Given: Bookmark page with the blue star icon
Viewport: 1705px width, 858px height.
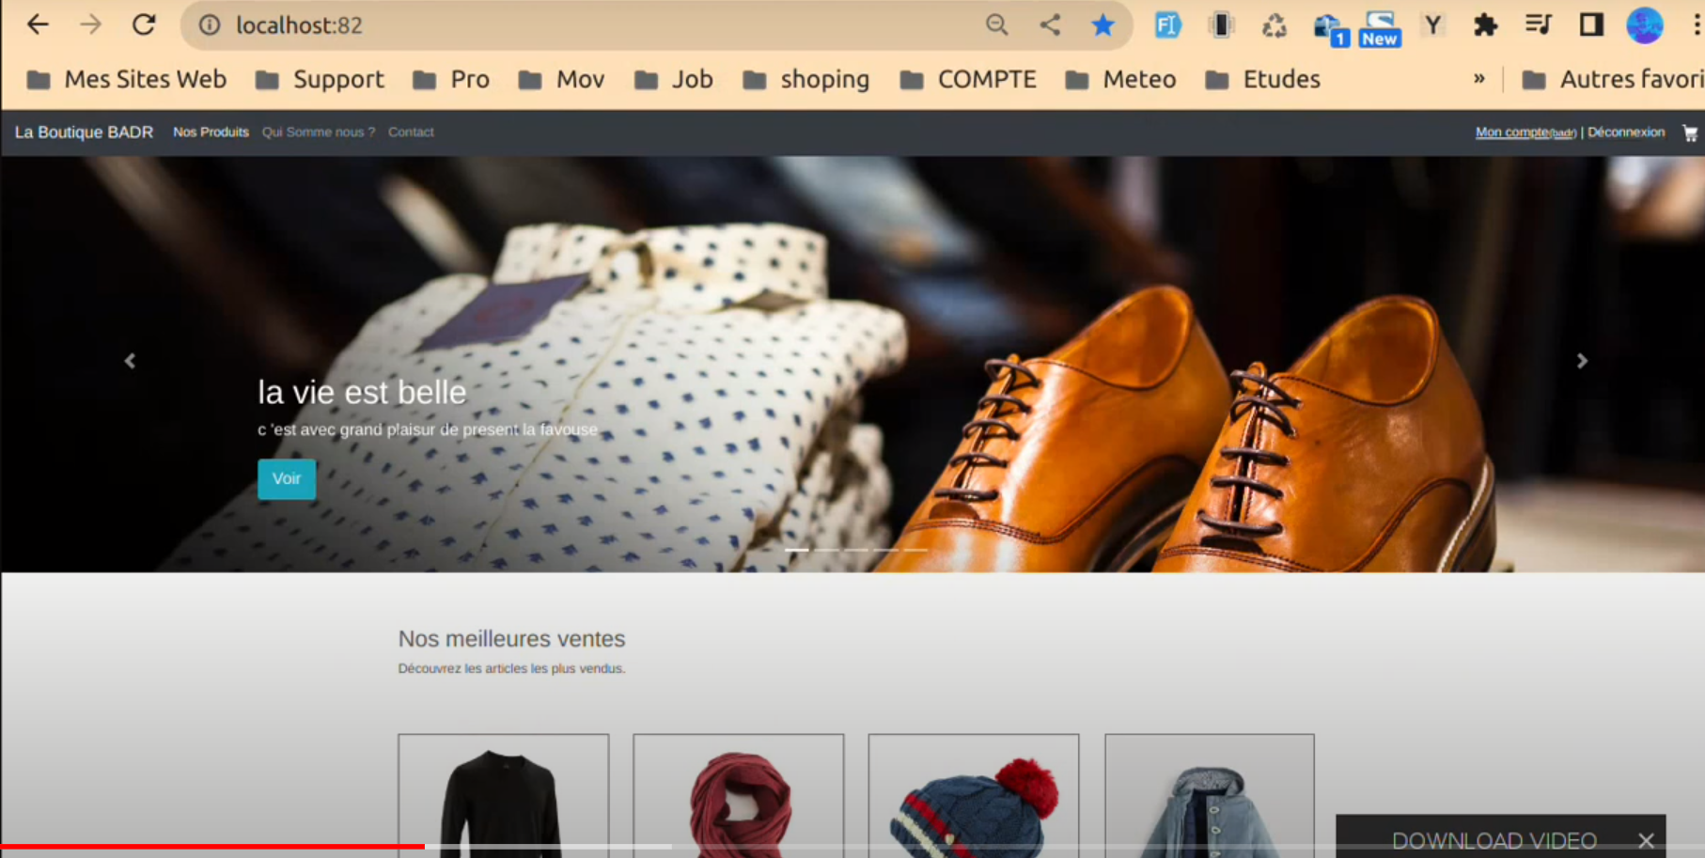Looking at the screenshot, I should click(x=1103, y=25).
